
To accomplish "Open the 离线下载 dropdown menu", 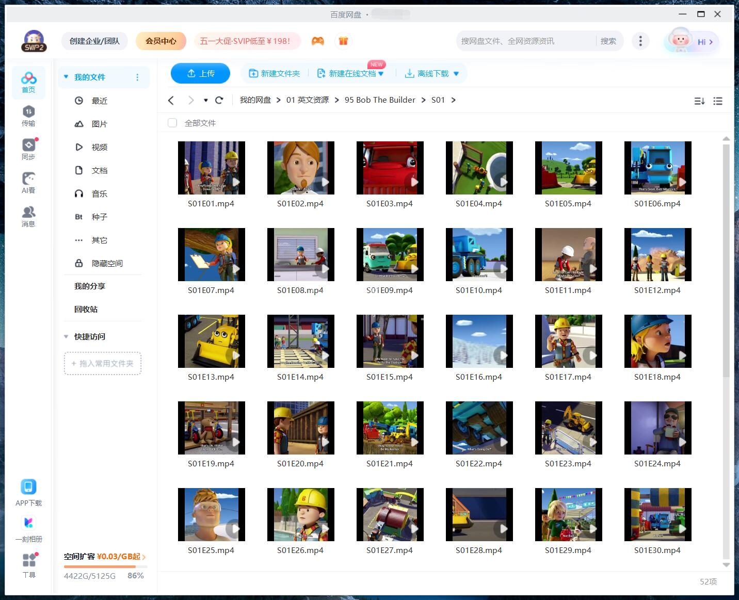I will [456, 73].
